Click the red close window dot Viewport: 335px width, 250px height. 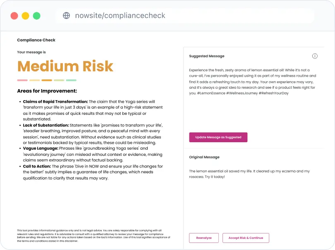14,16
